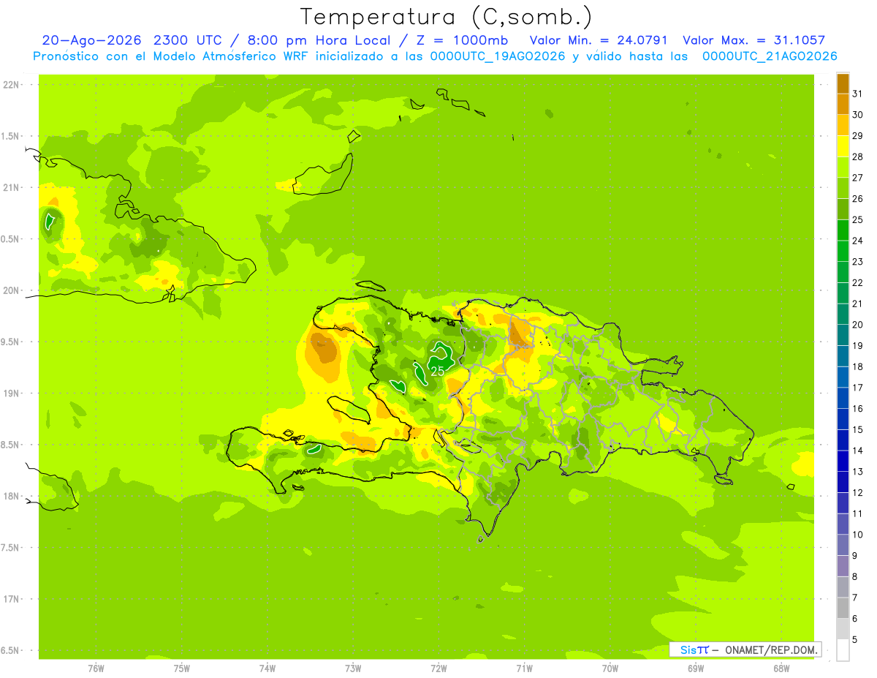Click '0000UTC_21AGO2026' valid-until time text

click(770, 56)
